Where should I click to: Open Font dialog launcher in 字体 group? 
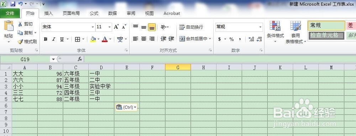coord(126,50)
